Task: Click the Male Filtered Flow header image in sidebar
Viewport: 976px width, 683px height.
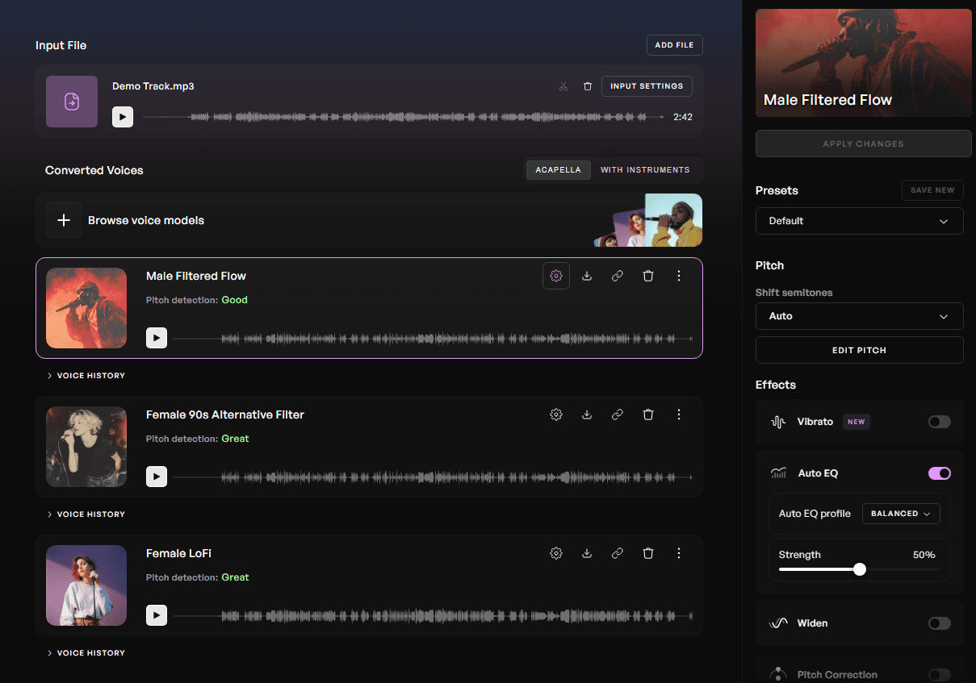Action: pos(863,63)
